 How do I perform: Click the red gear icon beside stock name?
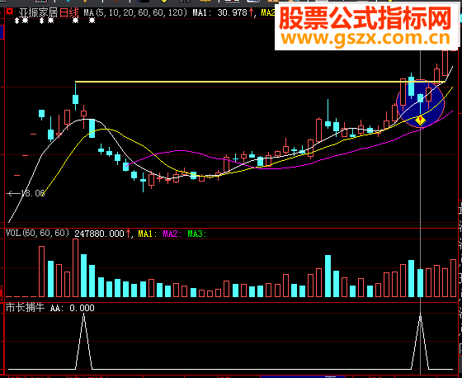[x=10, y=12]
